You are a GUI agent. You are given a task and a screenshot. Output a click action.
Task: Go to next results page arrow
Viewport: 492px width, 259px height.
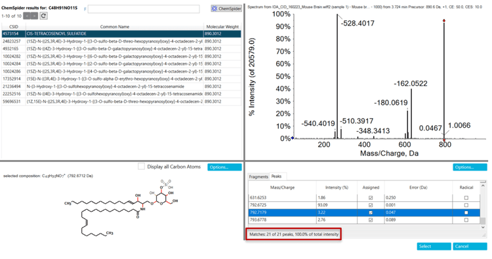pyautogui.click(x=35, y=16)
